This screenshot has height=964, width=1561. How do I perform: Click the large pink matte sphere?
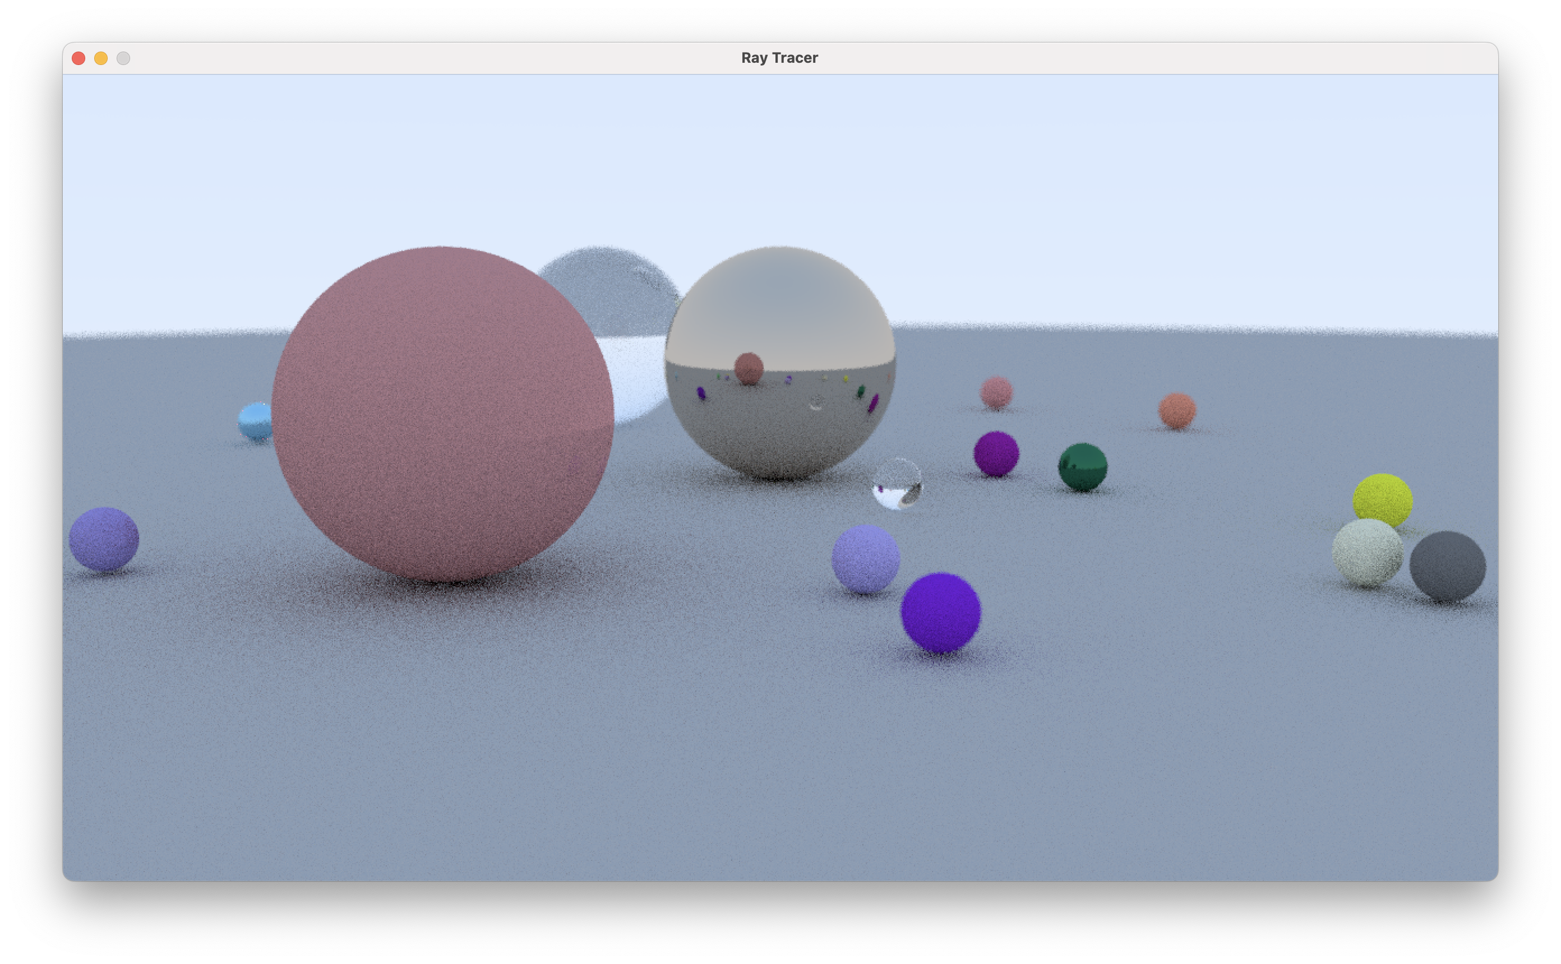[442, 414]
